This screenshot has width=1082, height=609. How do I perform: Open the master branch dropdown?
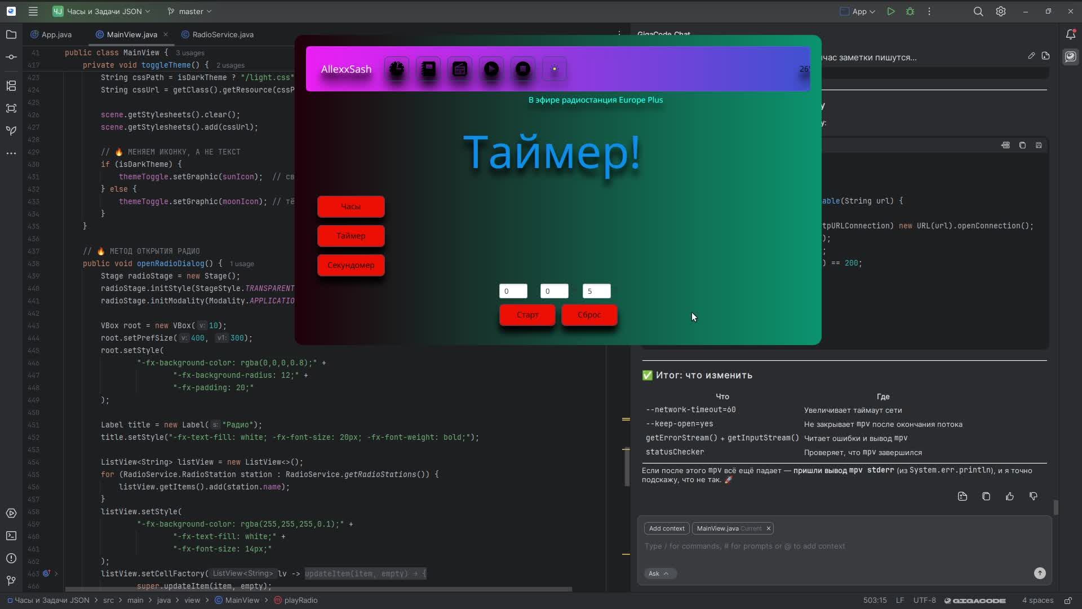190,11
